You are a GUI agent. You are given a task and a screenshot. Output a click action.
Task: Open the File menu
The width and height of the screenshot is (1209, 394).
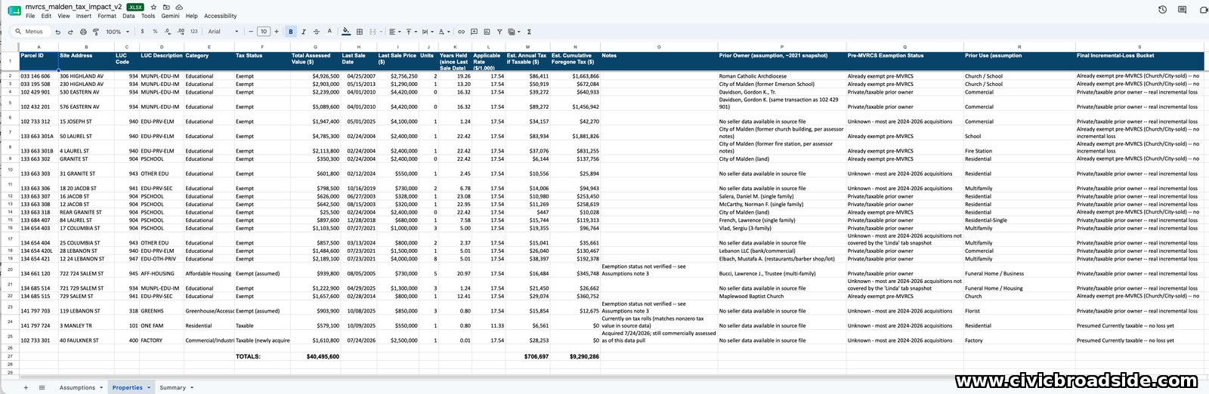click(30, 16)
